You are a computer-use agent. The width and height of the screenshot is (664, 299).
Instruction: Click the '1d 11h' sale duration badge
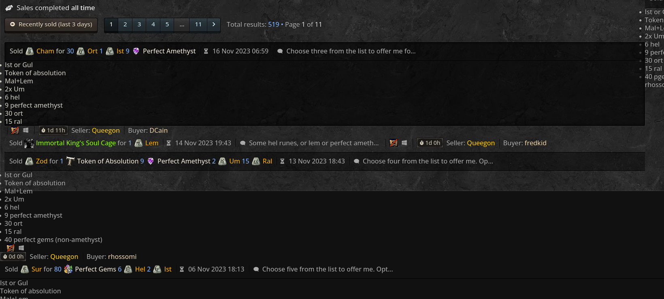pyautogui.click(x=53, y=130)
